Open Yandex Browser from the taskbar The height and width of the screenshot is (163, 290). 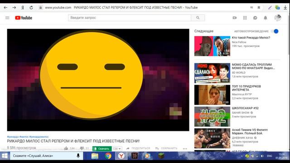coord(121,156)
